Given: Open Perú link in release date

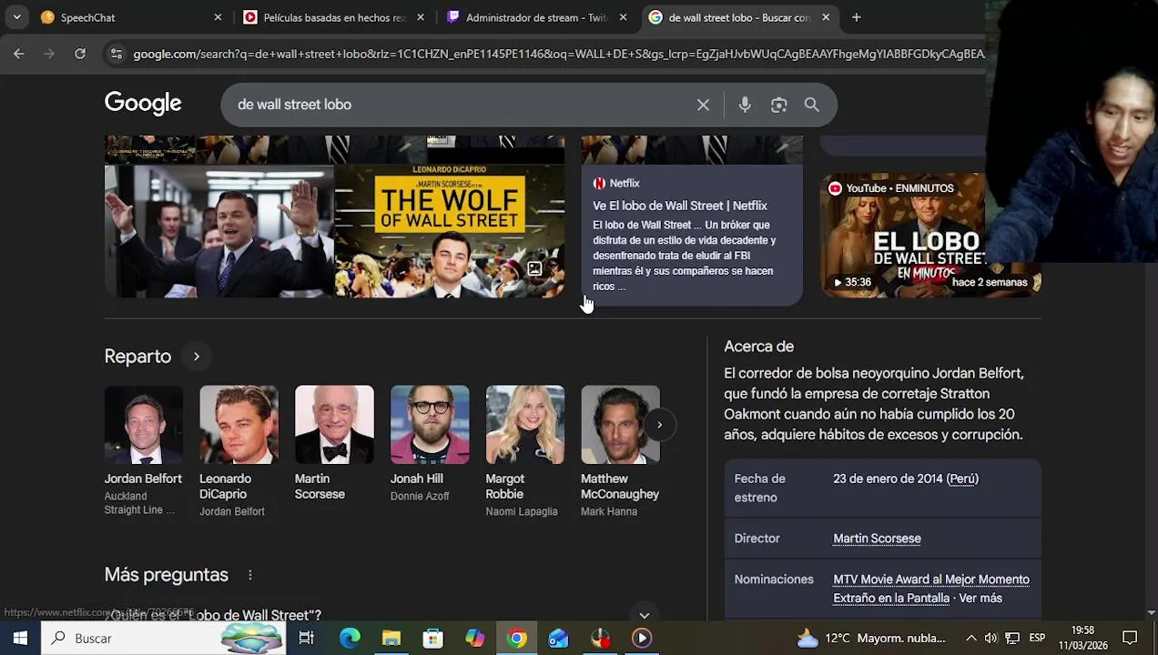Looking at the screenshot, I should [962, 479].
